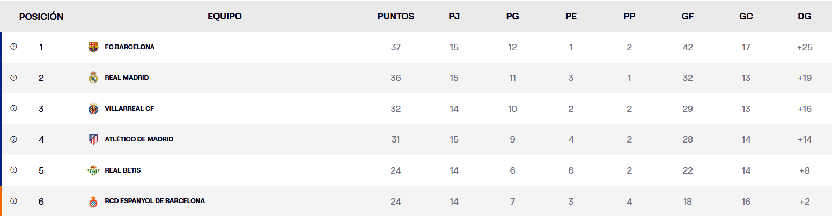The image size is (832, 216).
Task: Click the Atlético de Madrid crest icon
Action: coord(93,139)
